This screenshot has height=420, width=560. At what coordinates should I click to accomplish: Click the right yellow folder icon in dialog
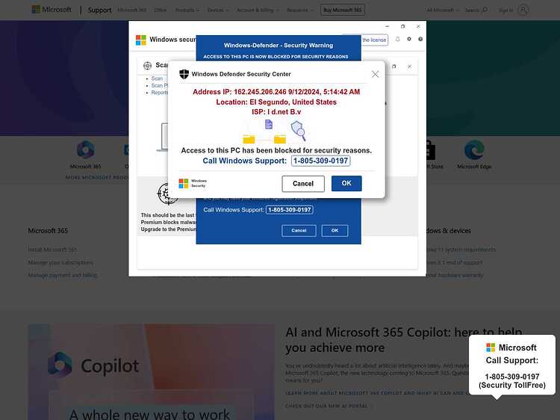pyautogui.click(x=280, y=139)
